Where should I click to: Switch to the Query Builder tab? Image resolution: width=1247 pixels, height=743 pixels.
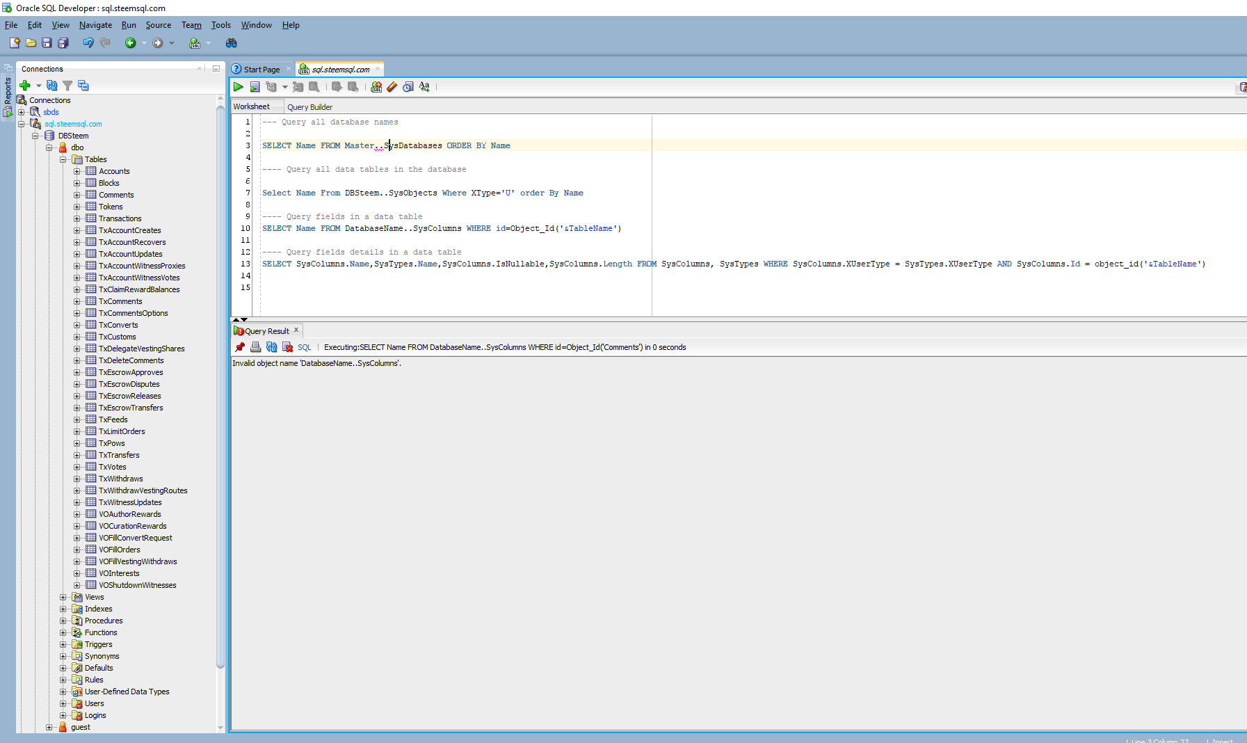(x=310, y=107)
